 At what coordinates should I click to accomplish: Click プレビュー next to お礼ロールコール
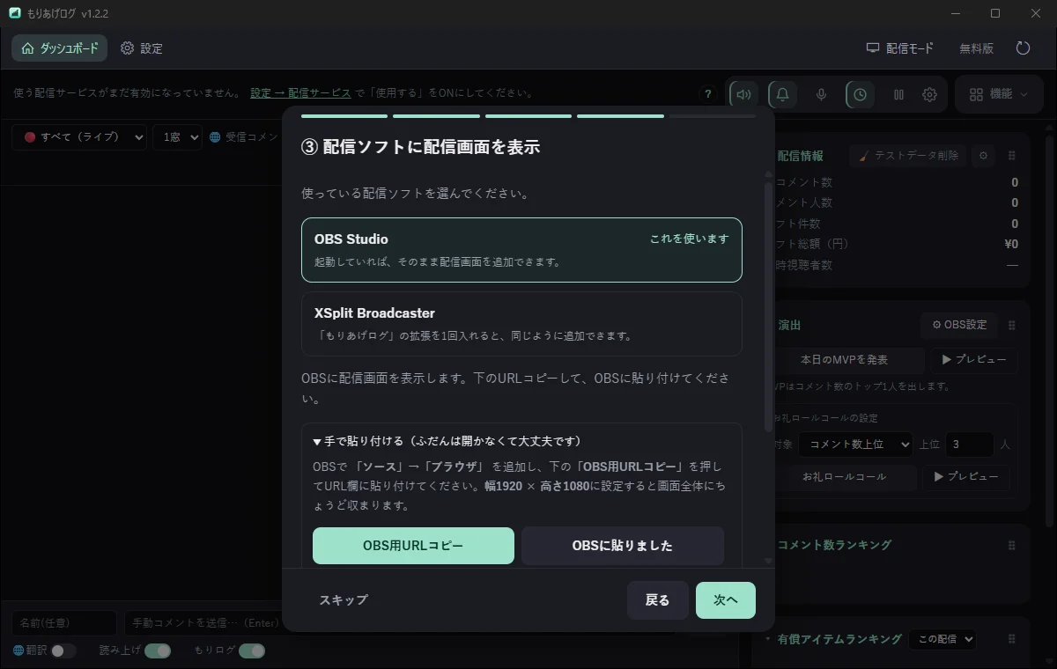(965, 477)
